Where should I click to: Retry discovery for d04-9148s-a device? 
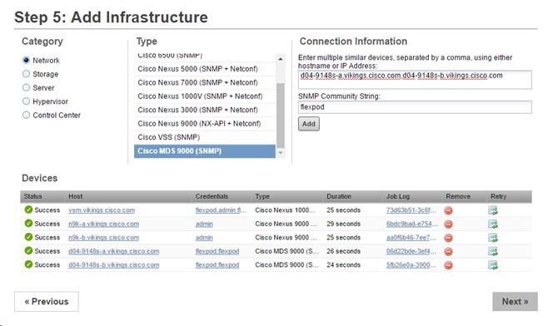point(493,251)
